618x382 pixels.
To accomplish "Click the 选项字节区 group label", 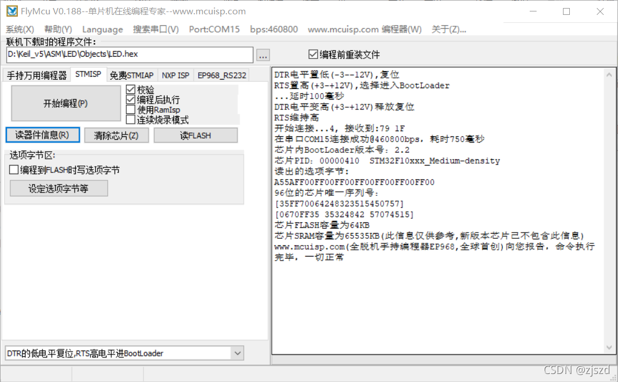I will [32, 155].
